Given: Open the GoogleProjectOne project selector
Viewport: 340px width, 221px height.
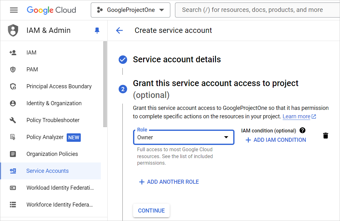Looking at the screenshot, I should (x=131, y=10).
